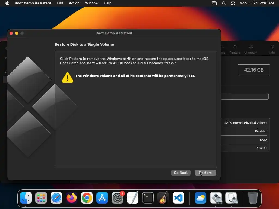Click the Disk Utility usage bar
The width and height of the screenshot is (279, 209).
pos(245,96)
